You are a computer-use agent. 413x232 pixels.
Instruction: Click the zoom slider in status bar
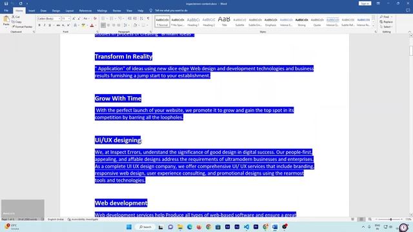click(x=390, y=219)
